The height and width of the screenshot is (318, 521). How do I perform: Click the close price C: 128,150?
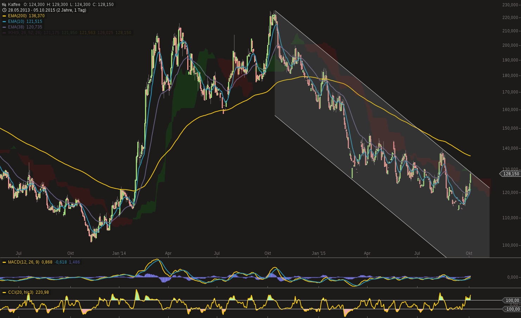pyautogui.click(x=103, y=5)
